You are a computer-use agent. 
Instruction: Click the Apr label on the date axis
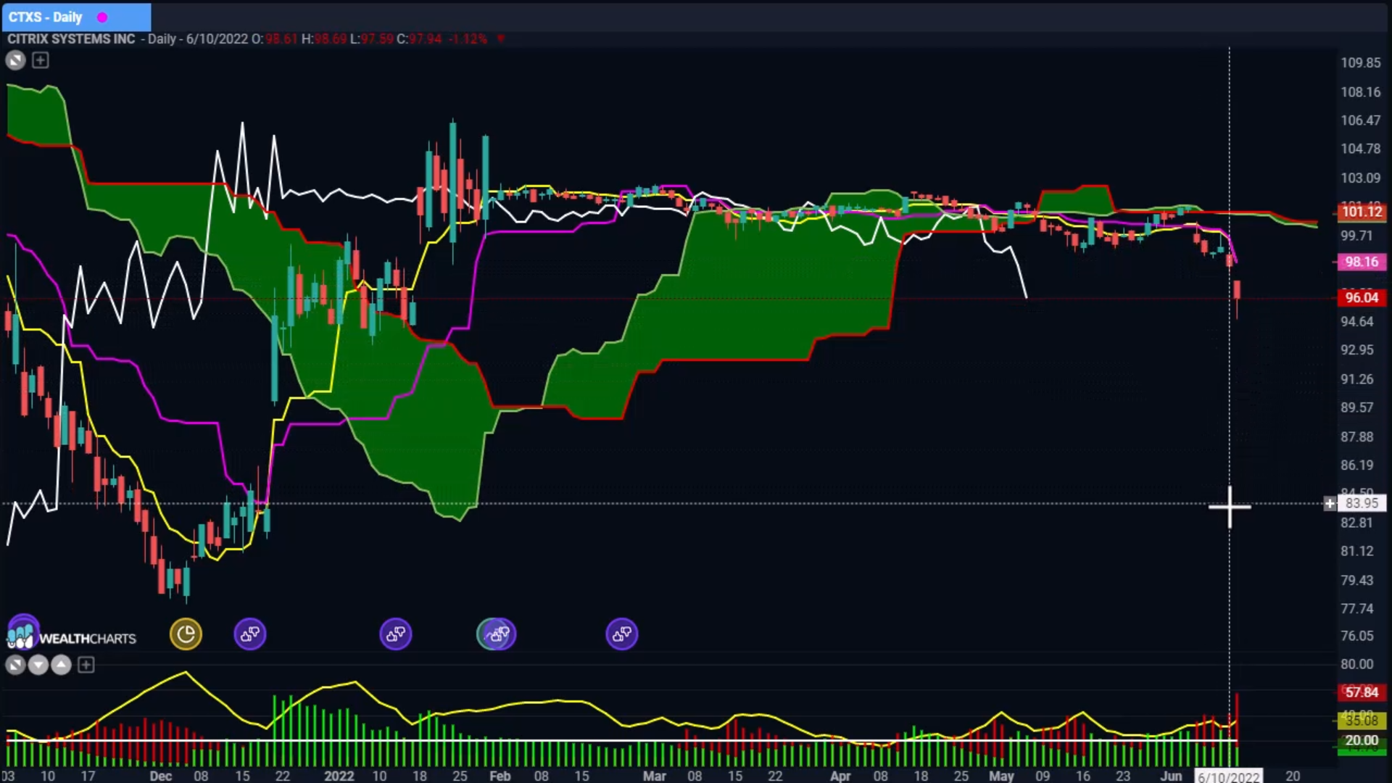click(840, 776)
